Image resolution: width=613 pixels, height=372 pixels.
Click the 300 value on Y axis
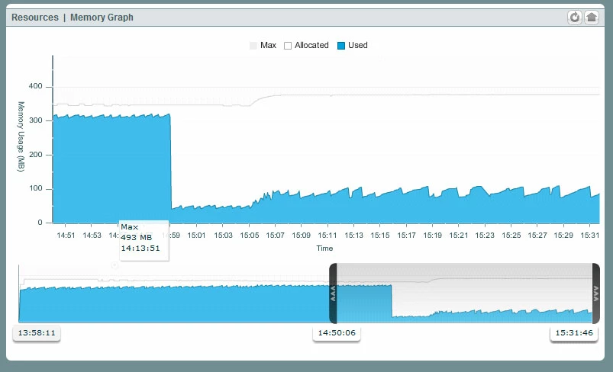[36, 120]
